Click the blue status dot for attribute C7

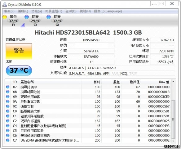[8, 140]
